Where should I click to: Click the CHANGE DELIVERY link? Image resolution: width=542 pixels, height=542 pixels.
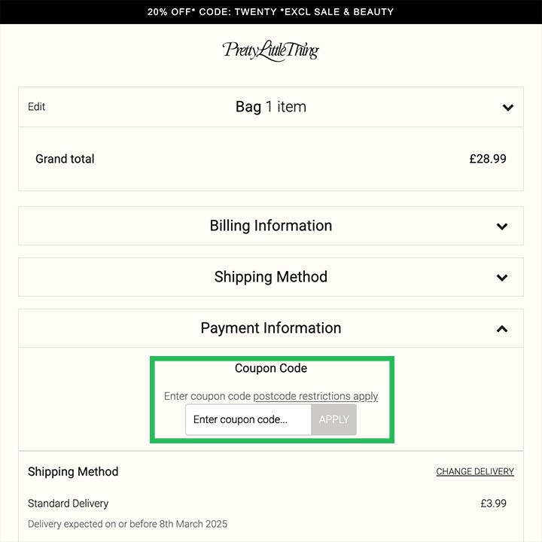[x=475, y=472]
